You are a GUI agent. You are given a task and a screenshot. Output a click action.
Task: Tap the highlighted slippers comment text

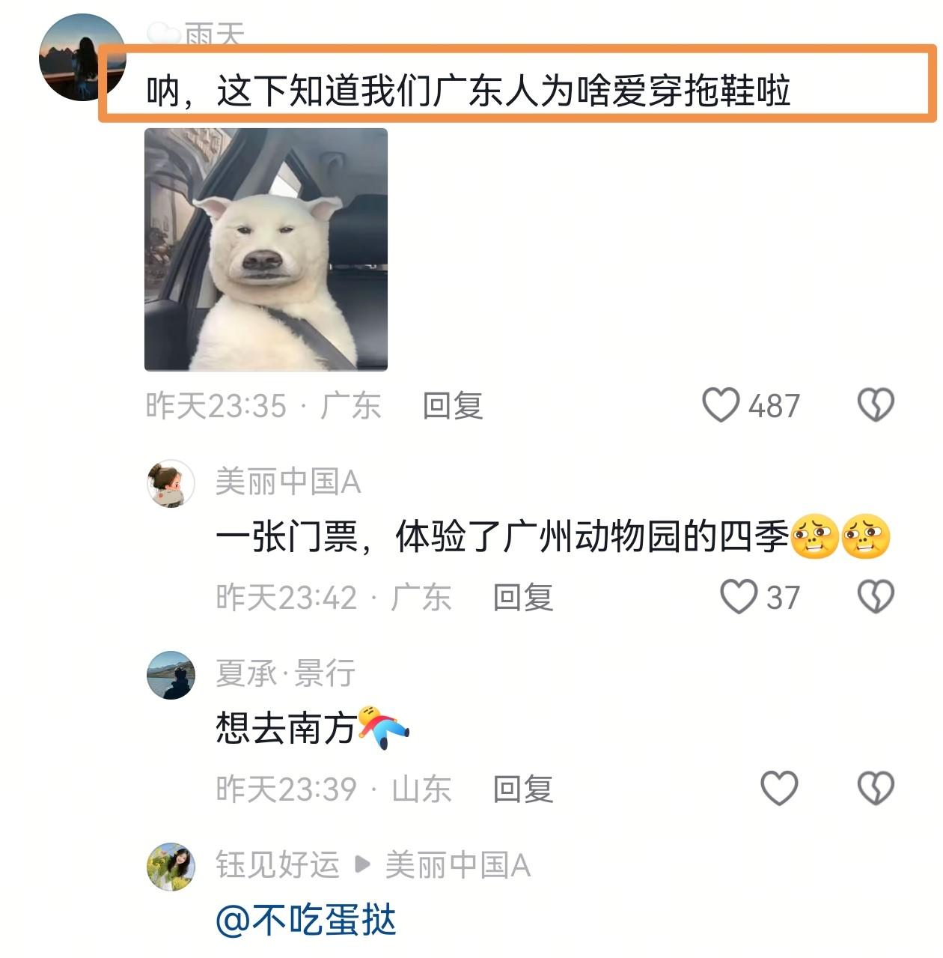click(469, 91)
